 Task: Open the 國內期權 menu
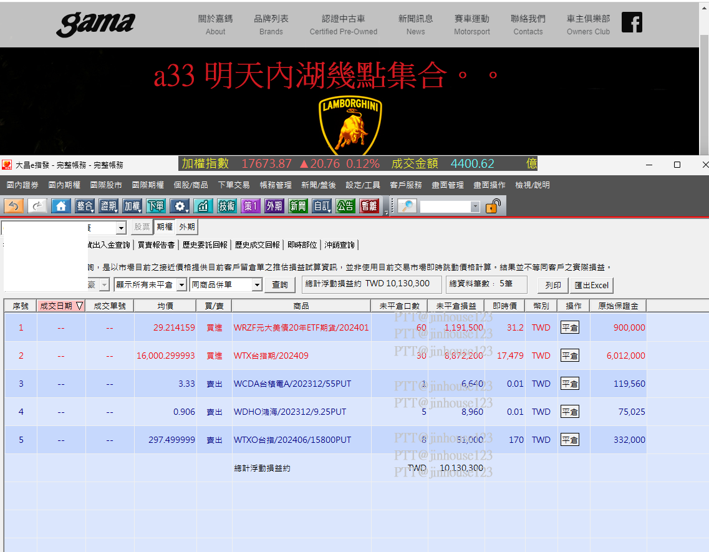coord(64,185)
